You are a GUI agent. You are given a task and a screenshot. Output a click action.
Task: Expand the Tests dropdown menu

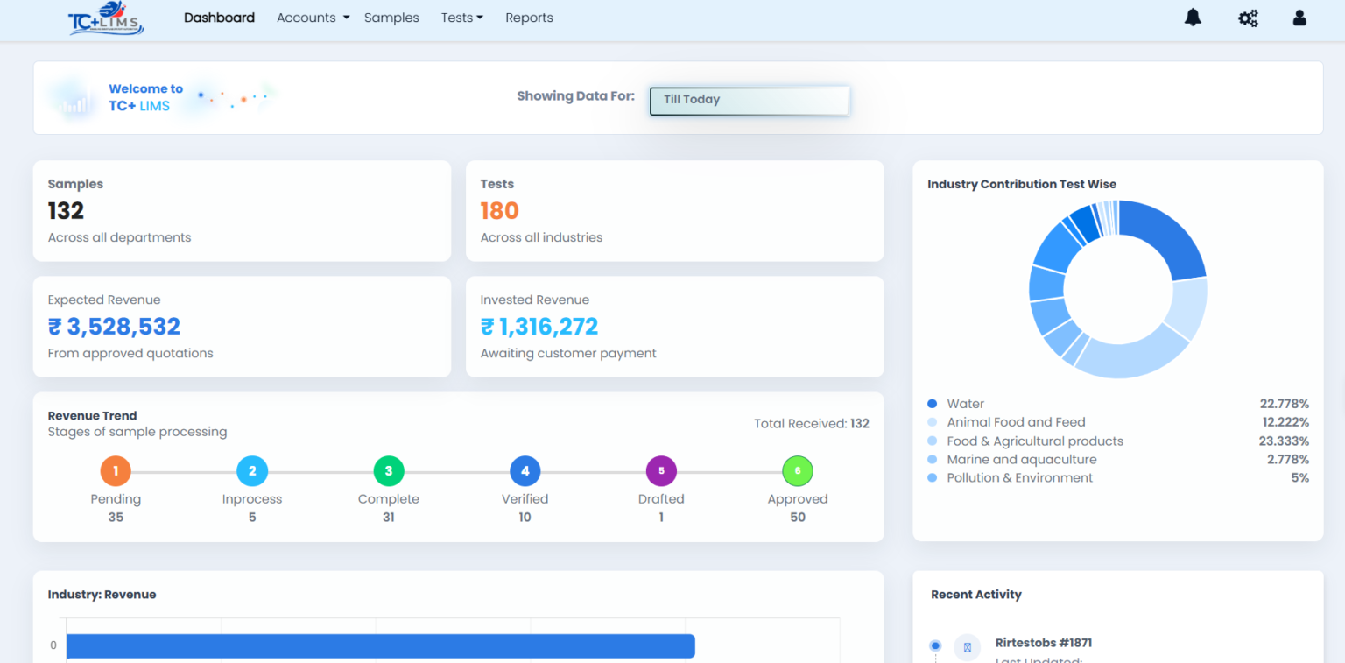(461, 18)
